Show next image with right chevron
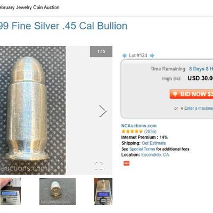Screen dimensions: 213x213 [x=103, y=111]
